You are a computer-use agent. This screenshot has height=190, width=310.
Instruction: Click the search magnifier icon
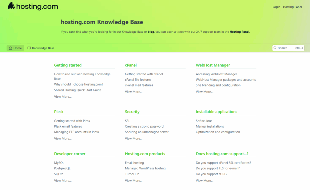pyautogui.click(x=275, y=48)
